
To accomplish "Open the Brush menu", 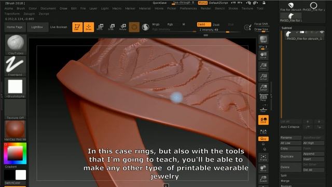I will point(21,8).
